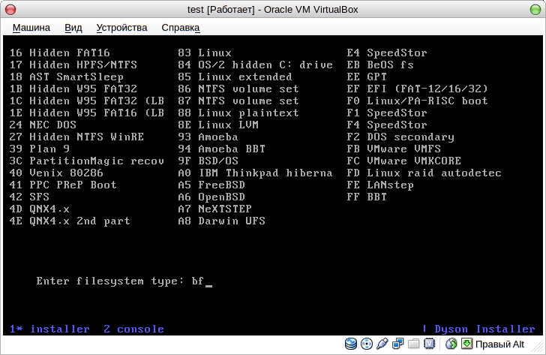The image size is (546, 355).
Task: Click the optical CD/DVD drive icon
Action: click(x=367, y=344)
